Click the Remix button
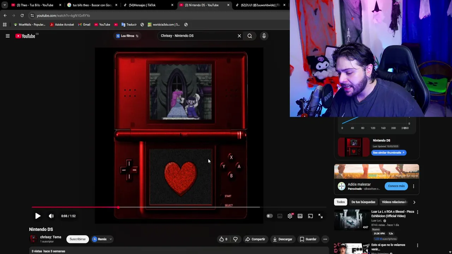This screenshot has height=254, width=452. [x=100, y=239]
